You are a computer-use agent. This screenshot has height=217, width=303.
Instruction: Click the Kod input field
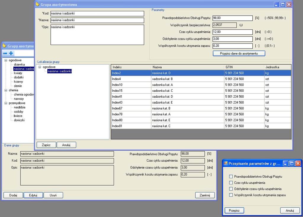tap(97, 14)
